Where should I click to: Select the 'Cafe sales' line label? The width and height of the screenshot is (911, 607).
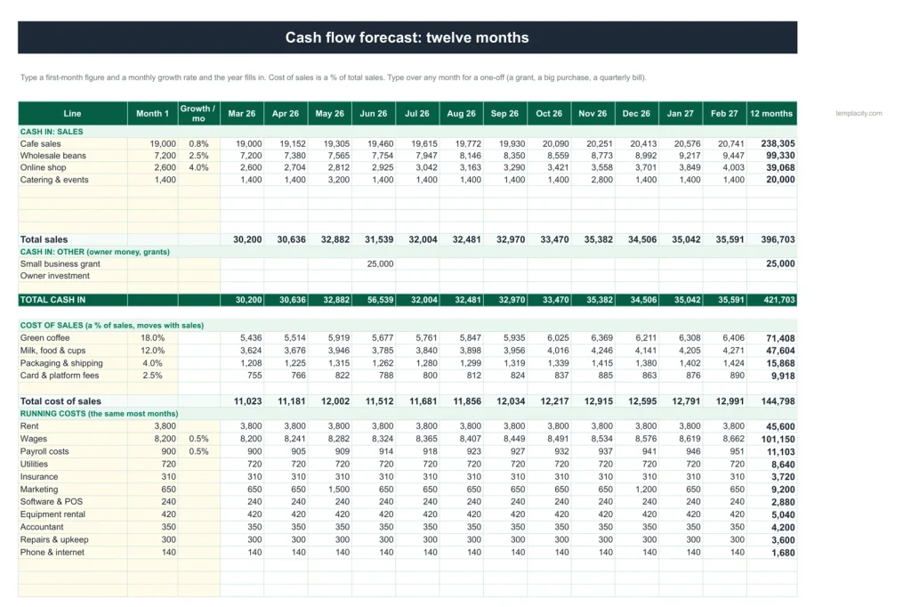coord(40,143)
